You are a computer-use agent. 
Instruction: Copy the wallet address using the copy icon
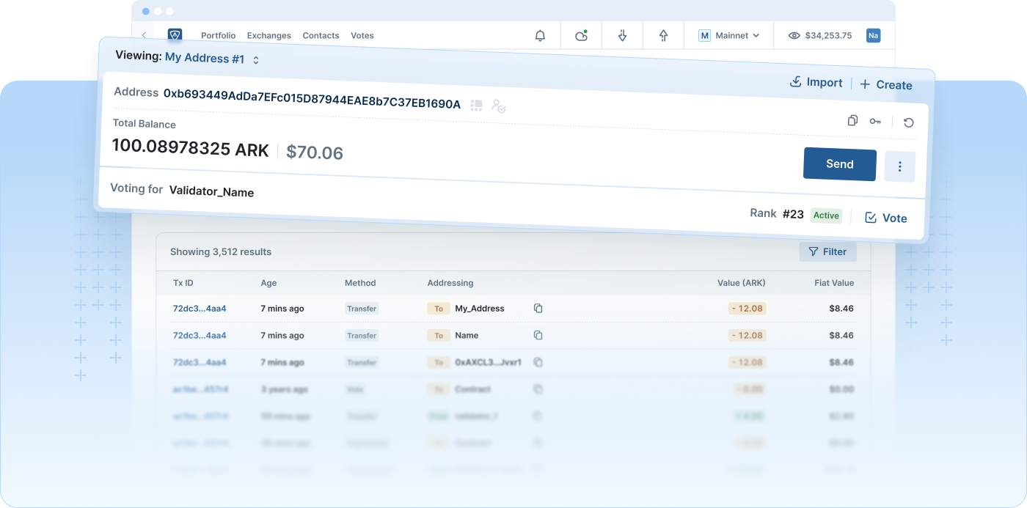pos(852,120)
